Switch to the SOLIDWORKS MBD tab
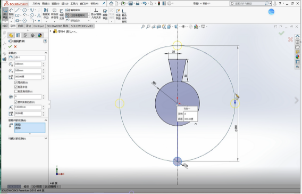Screen dimensions: 302x194 pos(82,26)
